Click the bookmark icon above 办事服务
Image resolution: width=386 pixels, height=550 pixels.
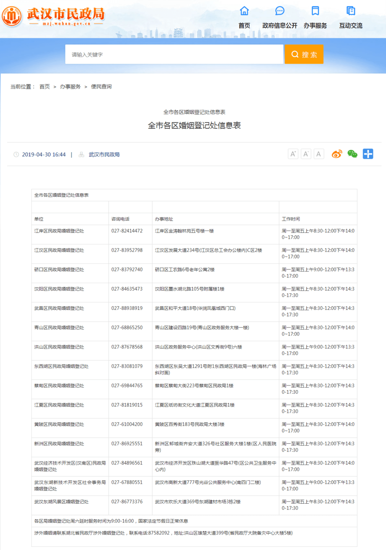[315, 11]
